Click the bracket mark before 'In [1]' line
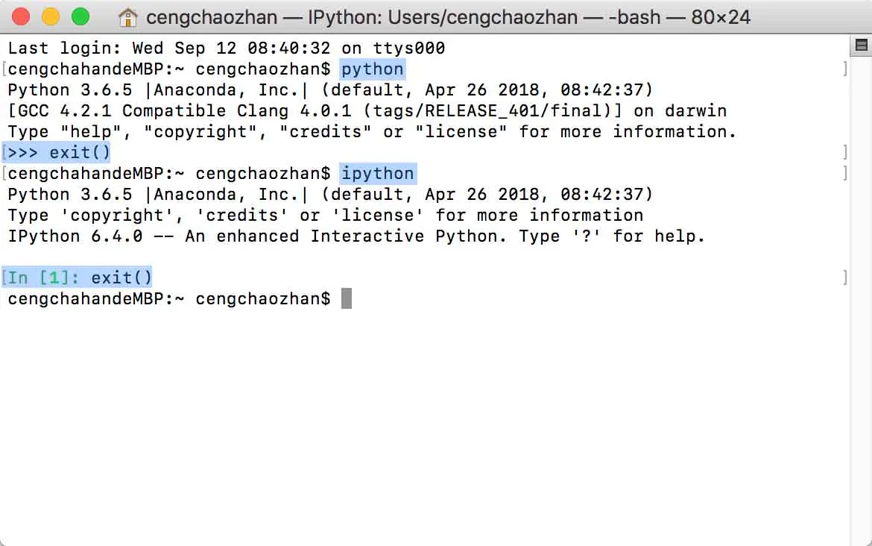This screenshot has width=872, height=546. tap(4, 277)
